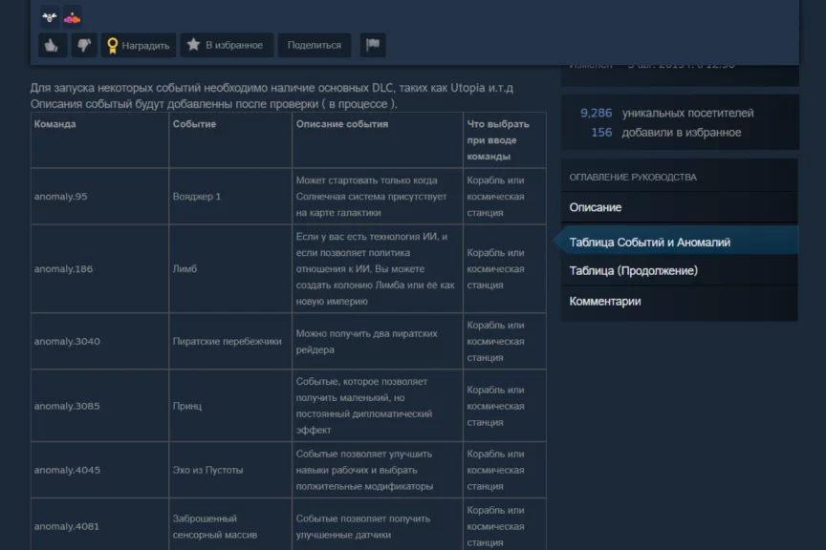Image resolution: width=826 pixels, height=550 pixels.
Task: Click the pink and orange award icon
Action: click(72, 16)
